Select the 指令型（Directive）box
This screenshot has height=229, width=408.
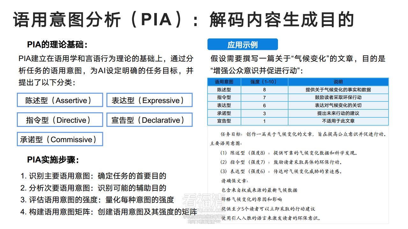[x=60, y=120]
